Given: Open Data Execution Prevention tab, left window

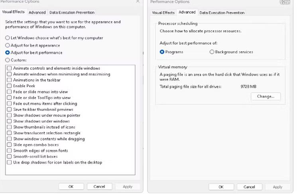Looking at the screenshot, I should pos(72,12).
